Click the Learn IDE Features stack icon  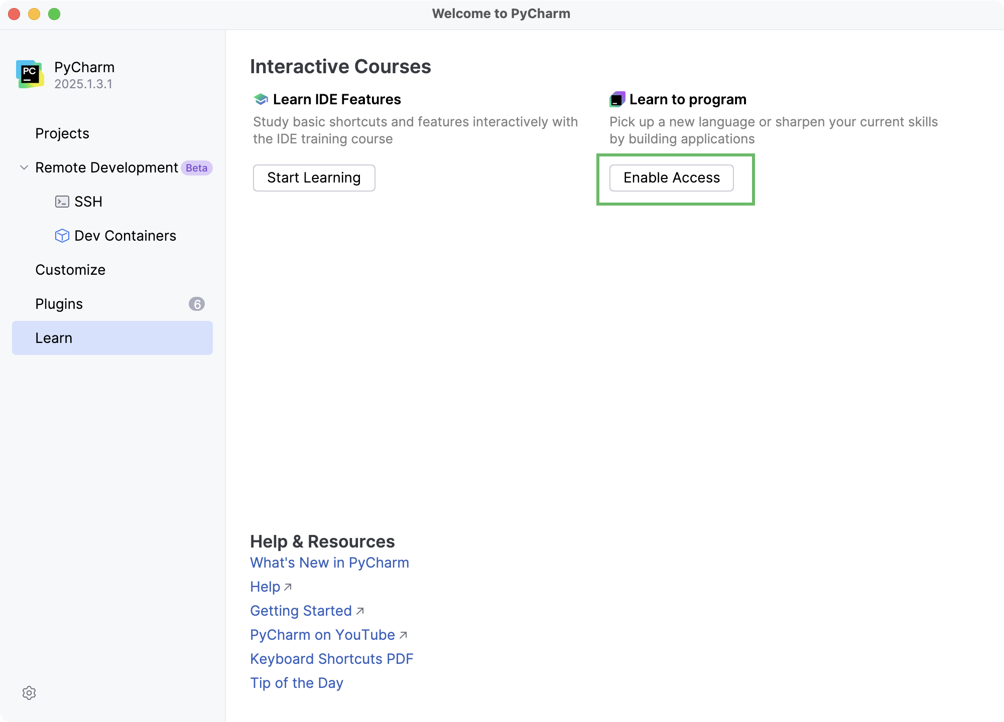tap(260, 99)
